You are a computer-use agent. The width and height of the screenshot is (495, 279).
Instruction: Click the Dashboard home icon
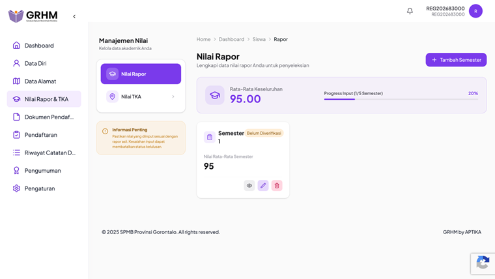click(x=16, y=45)
